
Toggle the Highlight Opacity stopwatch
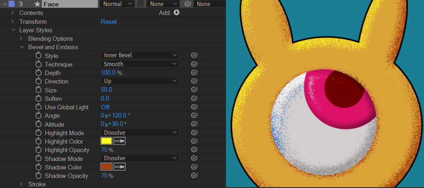tap(39, 150)
